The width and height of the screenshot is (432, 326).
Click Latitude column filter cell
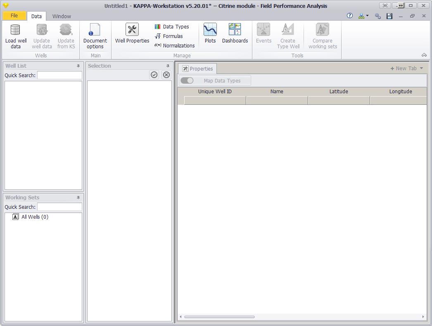(x=339, y=101)
